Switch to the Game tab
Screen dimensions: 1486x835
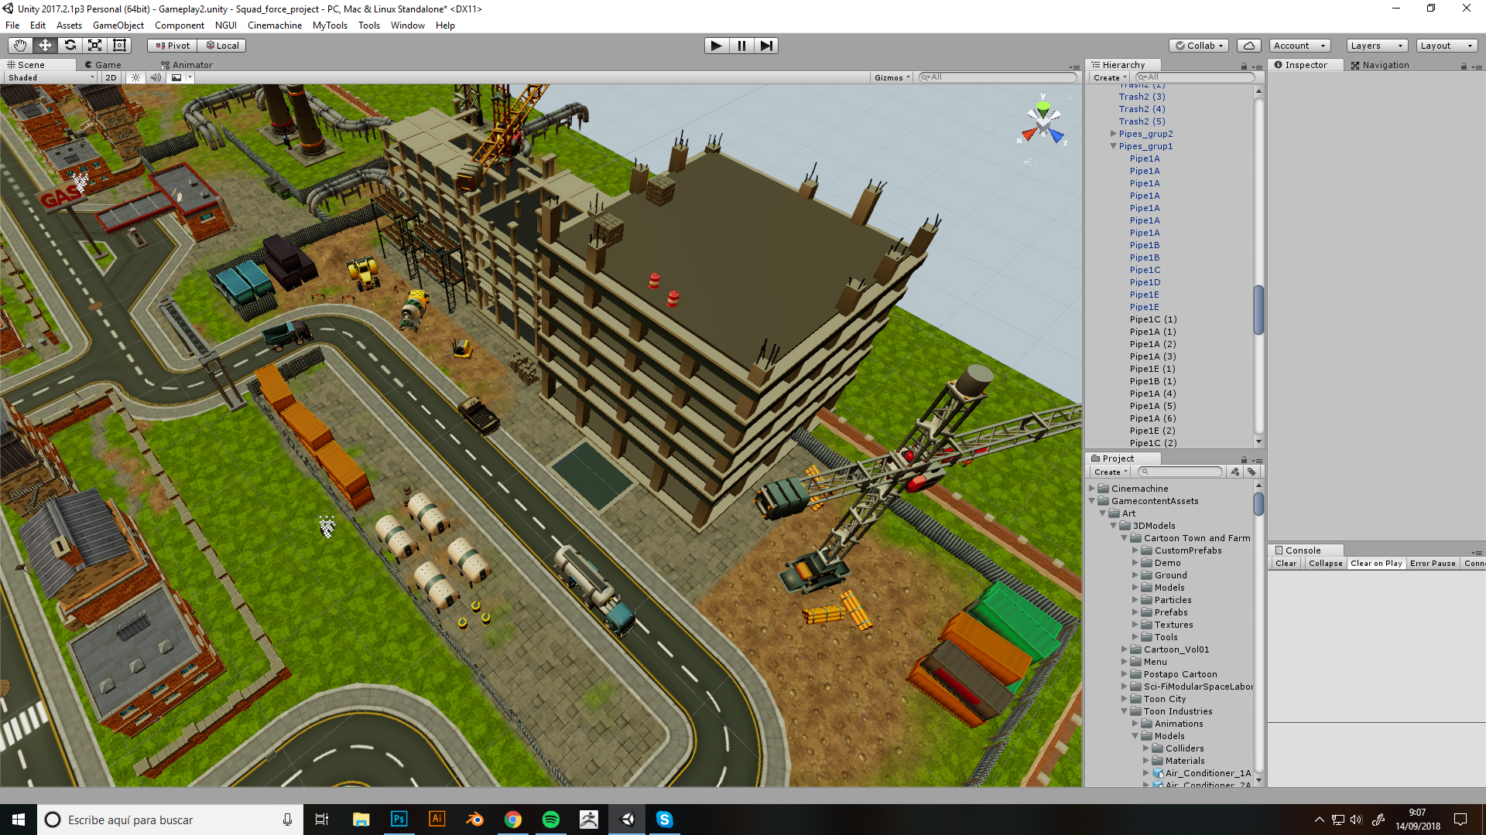[104, 65]
